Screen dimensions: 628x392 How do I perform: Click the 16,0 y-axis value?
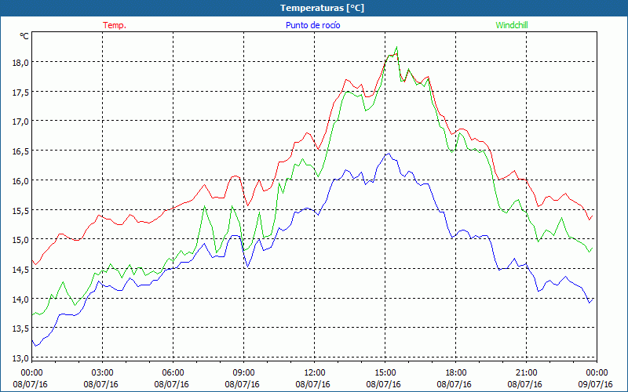(x=21, y=180)
